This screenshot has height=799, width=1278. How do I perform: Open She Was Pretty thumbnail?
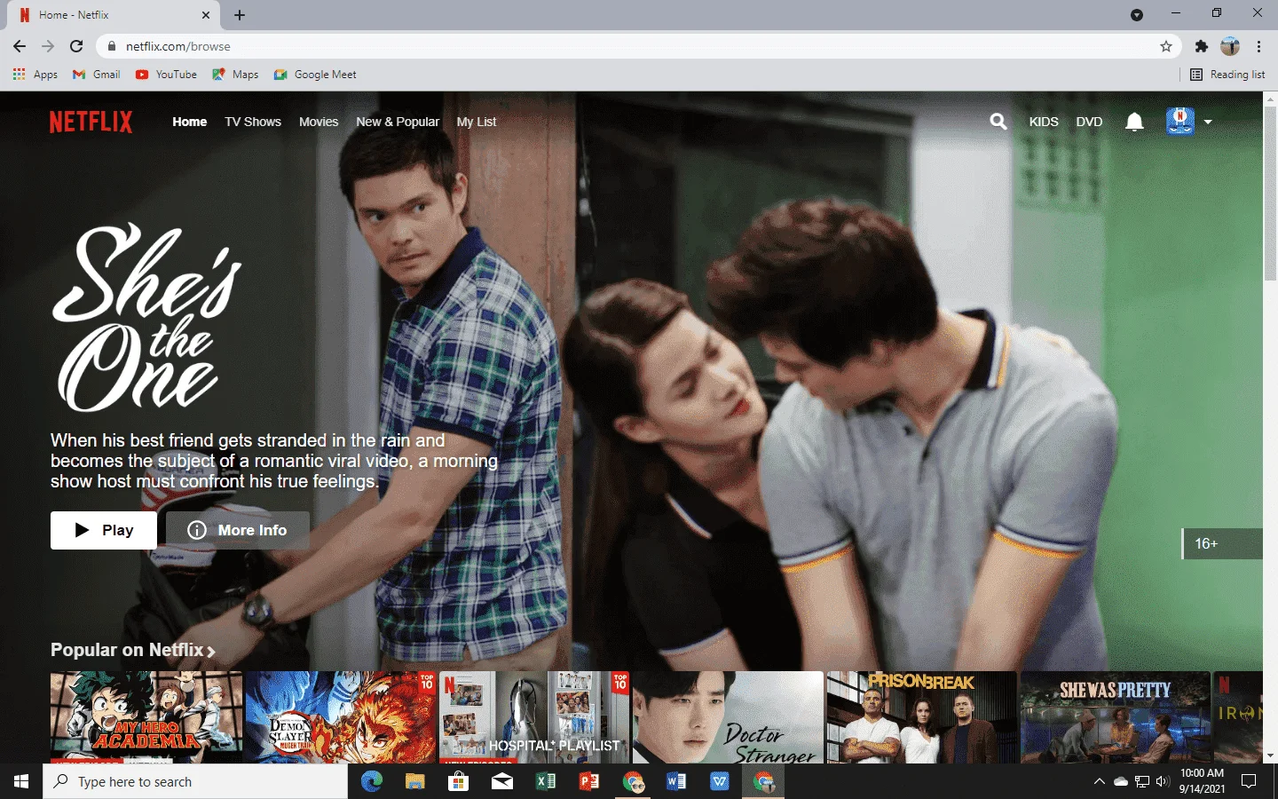pyautogui.click(x=1116, y=717)
